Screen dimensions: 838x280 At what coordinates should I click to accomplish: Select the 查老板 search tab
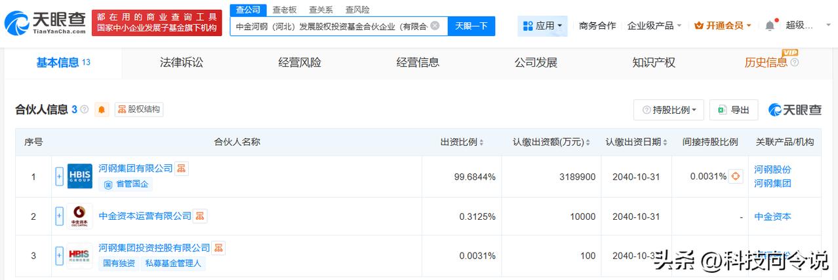coord(285,9)
